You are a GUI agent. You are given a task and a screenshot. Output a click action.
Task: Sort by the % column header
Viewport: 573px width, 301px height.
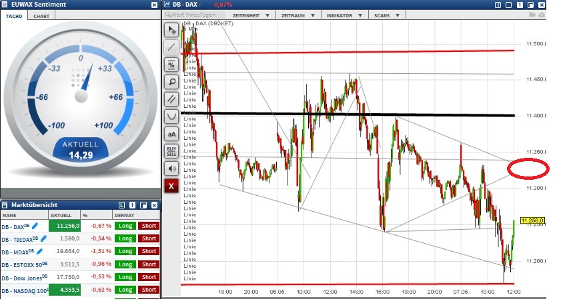[97, 215]
